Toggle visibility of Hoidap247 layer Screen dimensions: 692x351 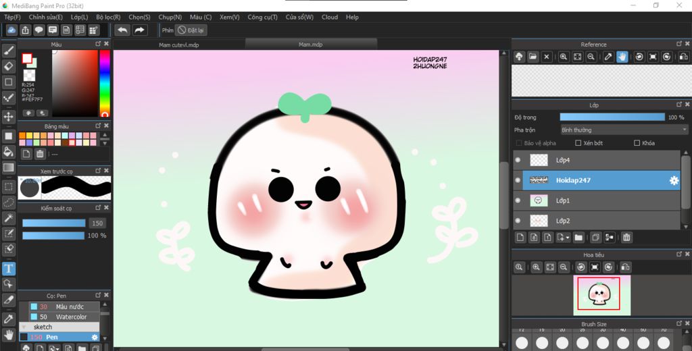(x=518, y=180)
